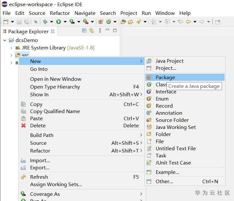Screen dimensions: 234x201
Task: Open the Package Explorer View Menu
Action: [x=100, y=31]
